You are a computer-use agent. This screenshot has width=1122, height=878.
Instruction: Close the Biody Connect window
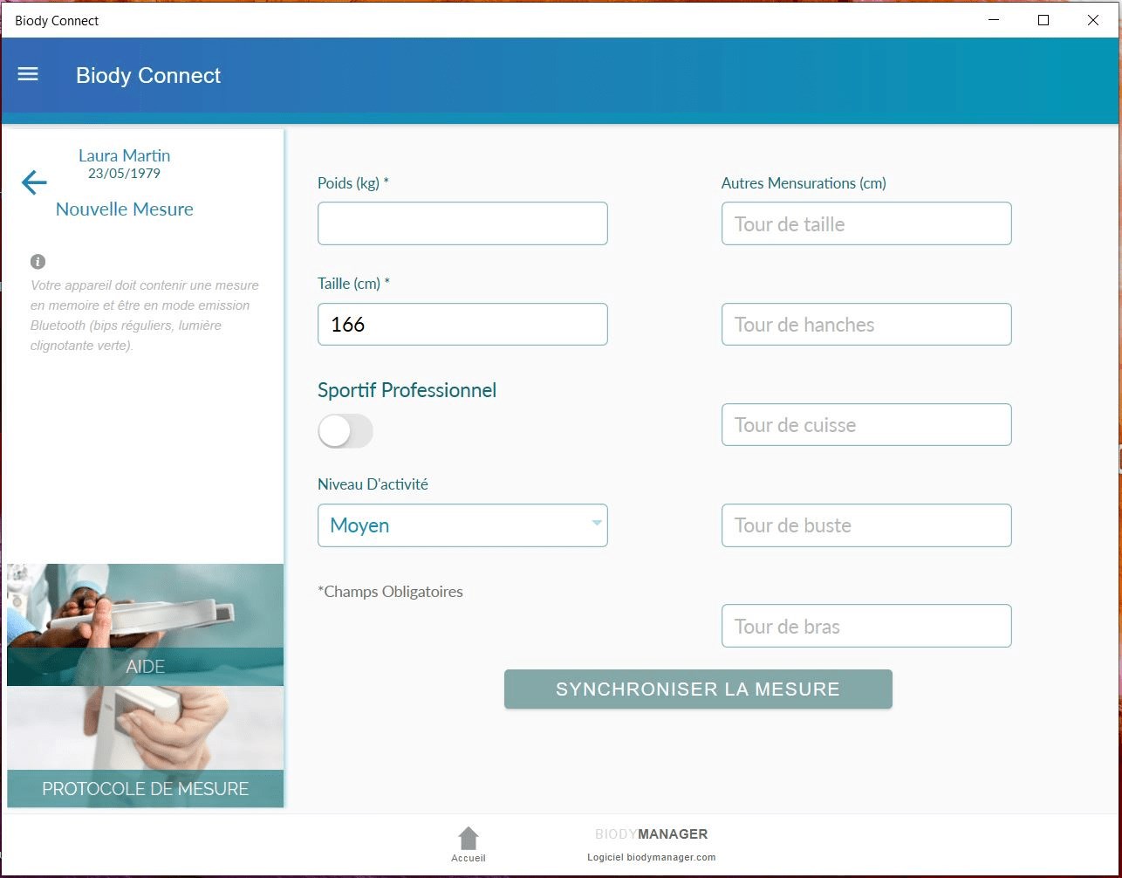click(1093, 20)
